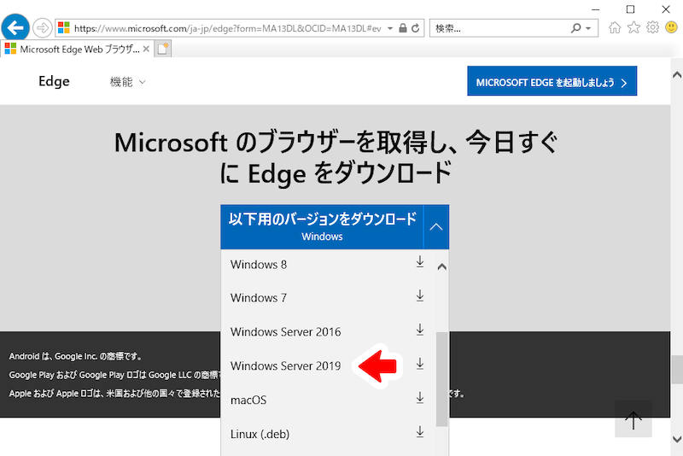Open Favorites star icon
683x456 pixels.
click(x=633, y=28)
